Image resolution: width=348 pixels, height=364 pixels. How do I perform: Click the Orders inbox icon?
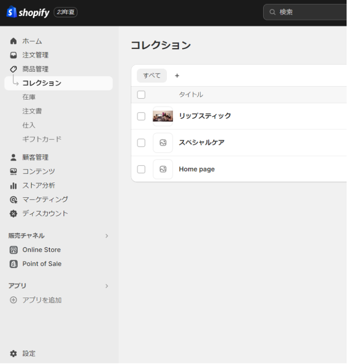13,55
